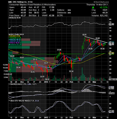Select the green MA(200) legend entry
The width and height of the screenshot is (117, 119).
pyautogui.click(x=15, y=38)
